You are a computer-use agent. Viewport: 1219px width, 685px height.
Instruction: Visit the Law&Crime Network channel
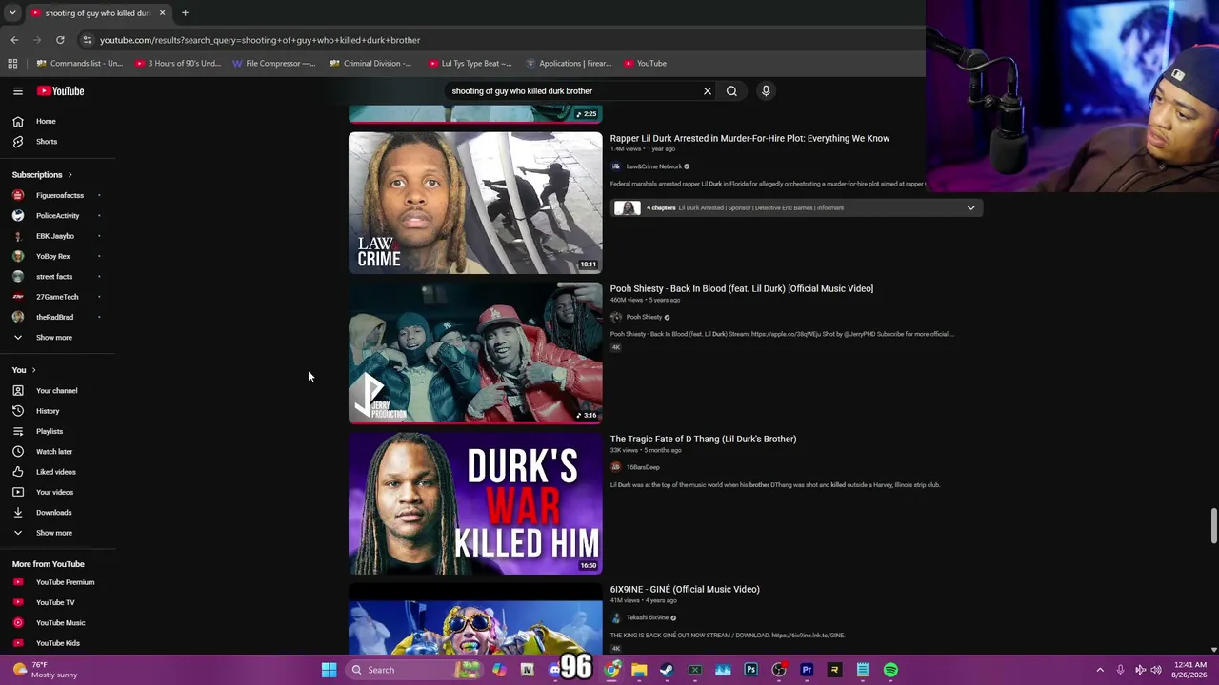point(653,166)
